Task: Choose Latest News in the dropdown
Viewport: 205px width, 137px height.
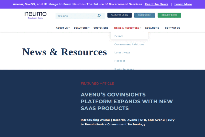Action: click(122, 53)
